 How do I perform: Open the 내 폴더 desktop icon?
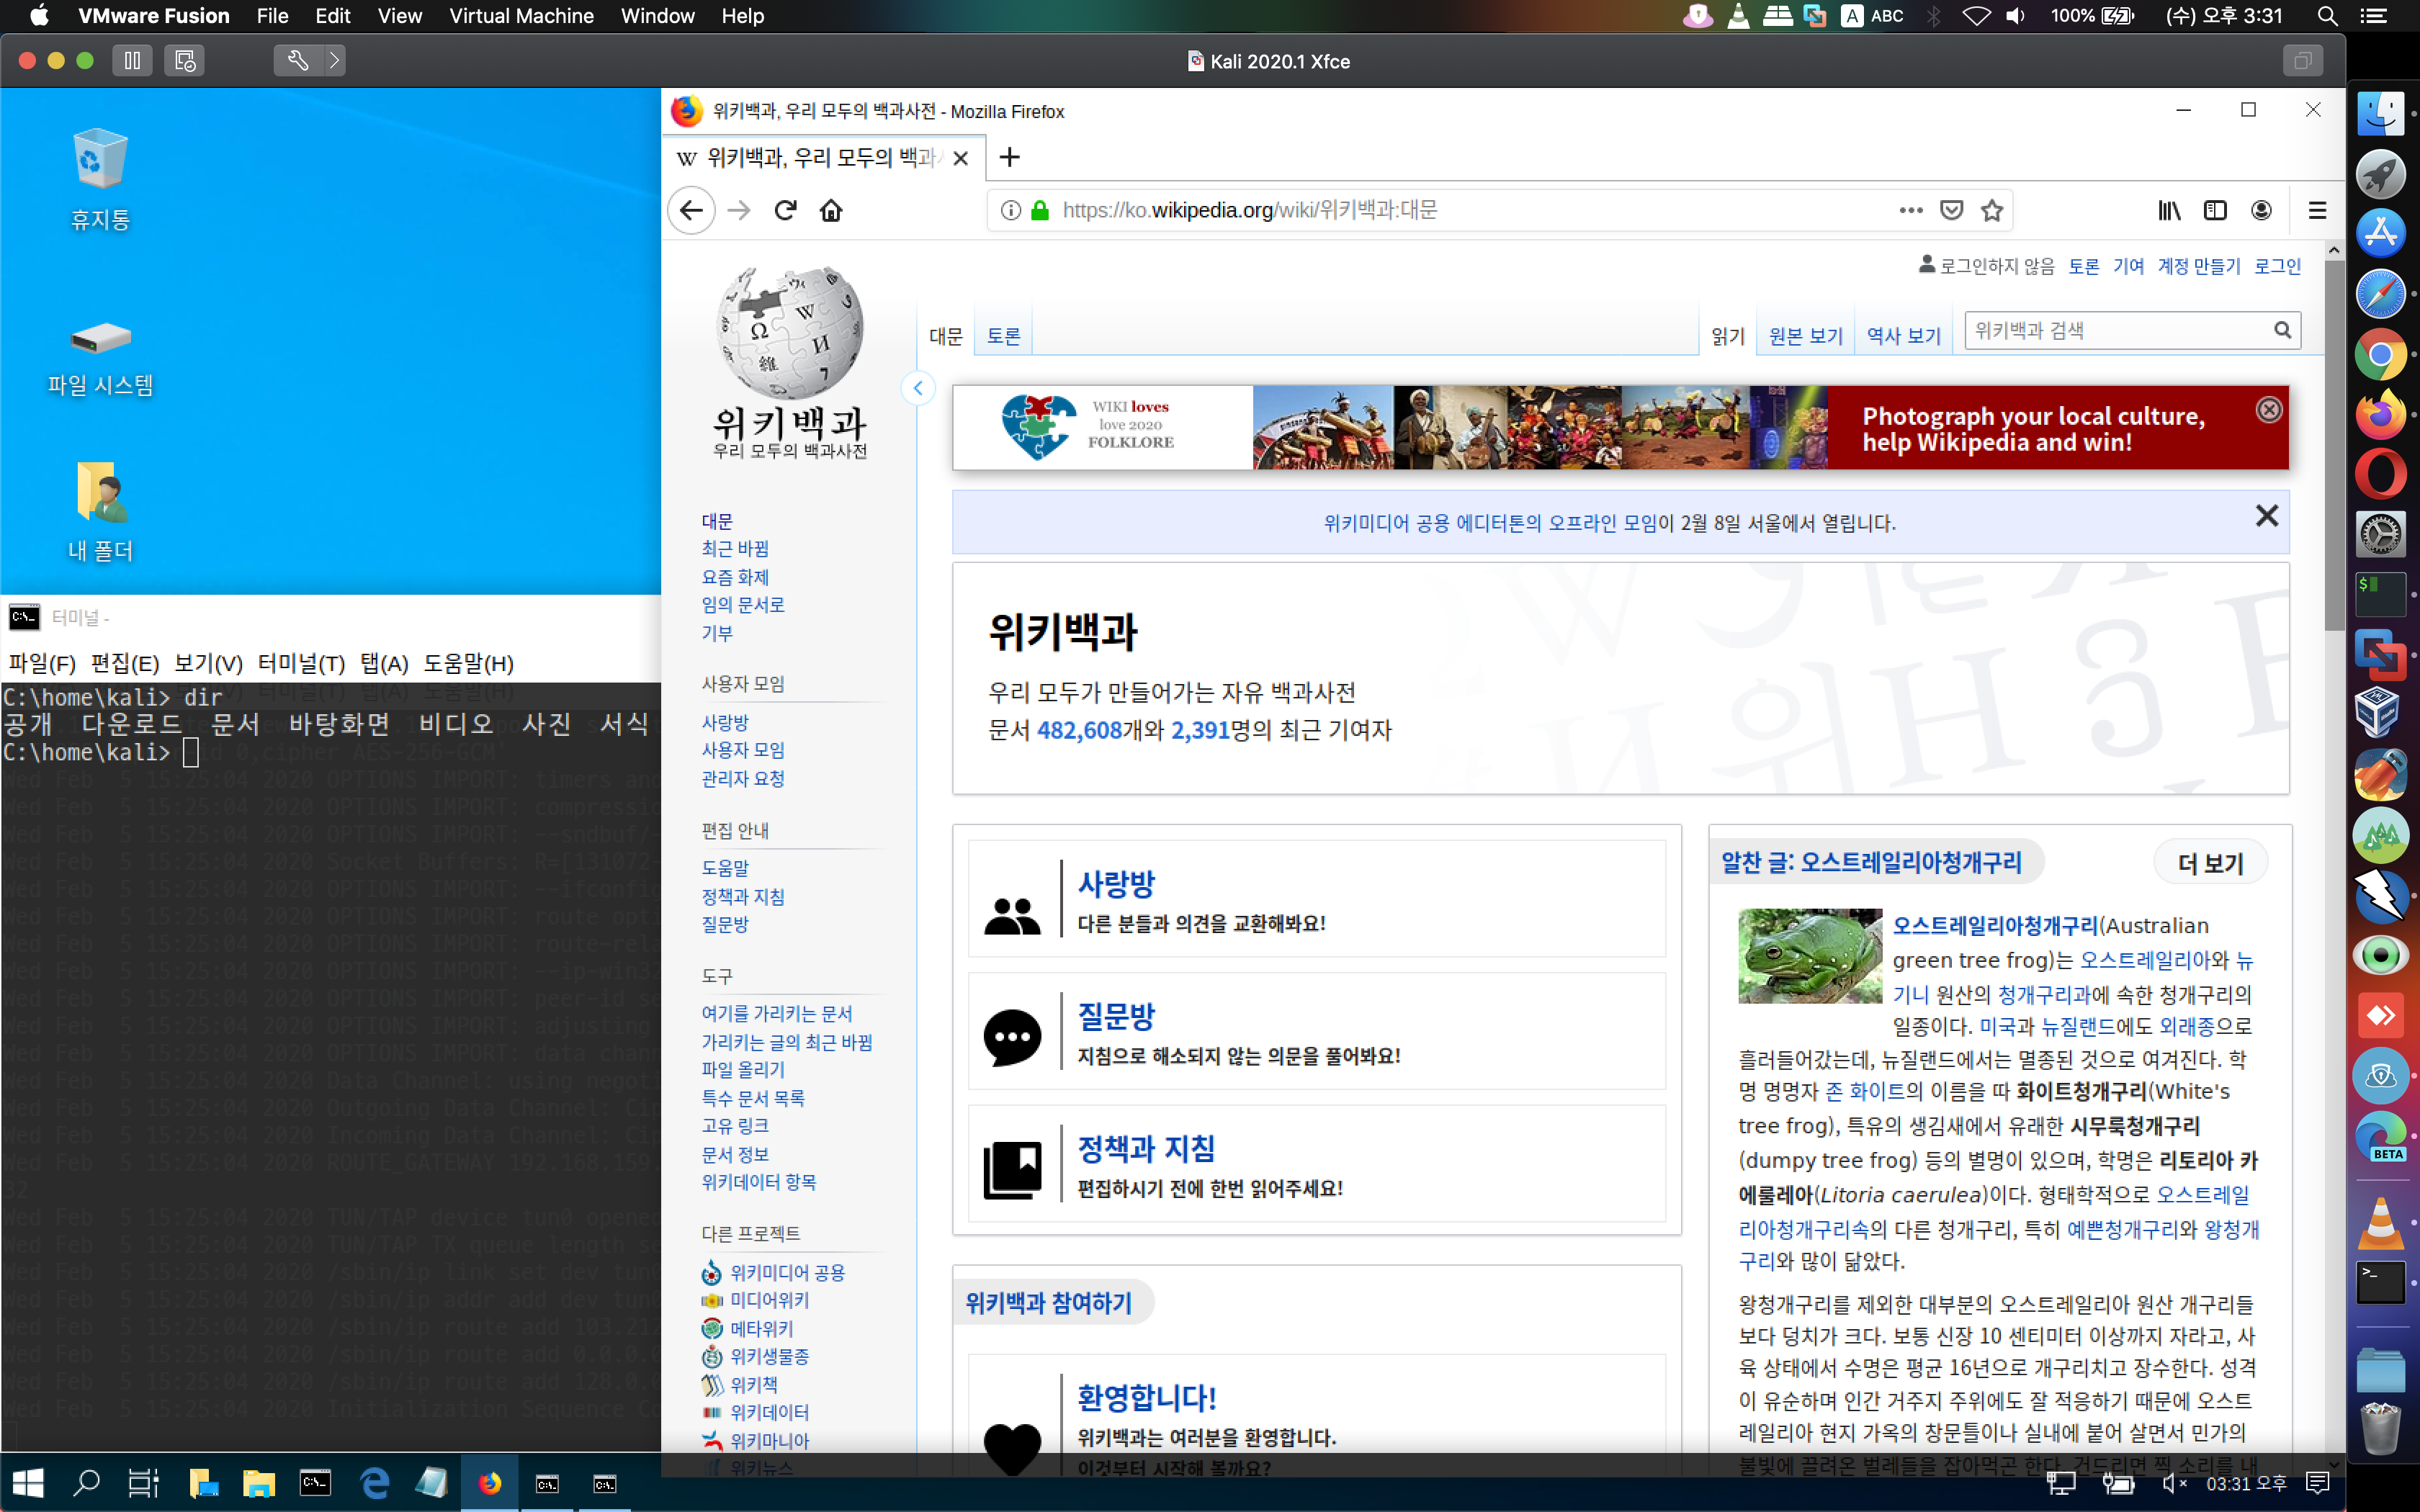coord(100,512)
